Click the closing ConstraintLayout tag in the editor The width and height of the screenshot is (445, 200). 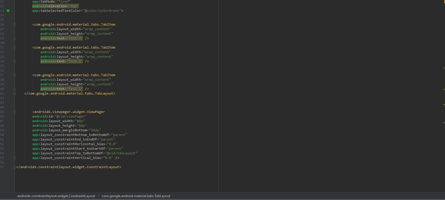click(x=69, y=167)
